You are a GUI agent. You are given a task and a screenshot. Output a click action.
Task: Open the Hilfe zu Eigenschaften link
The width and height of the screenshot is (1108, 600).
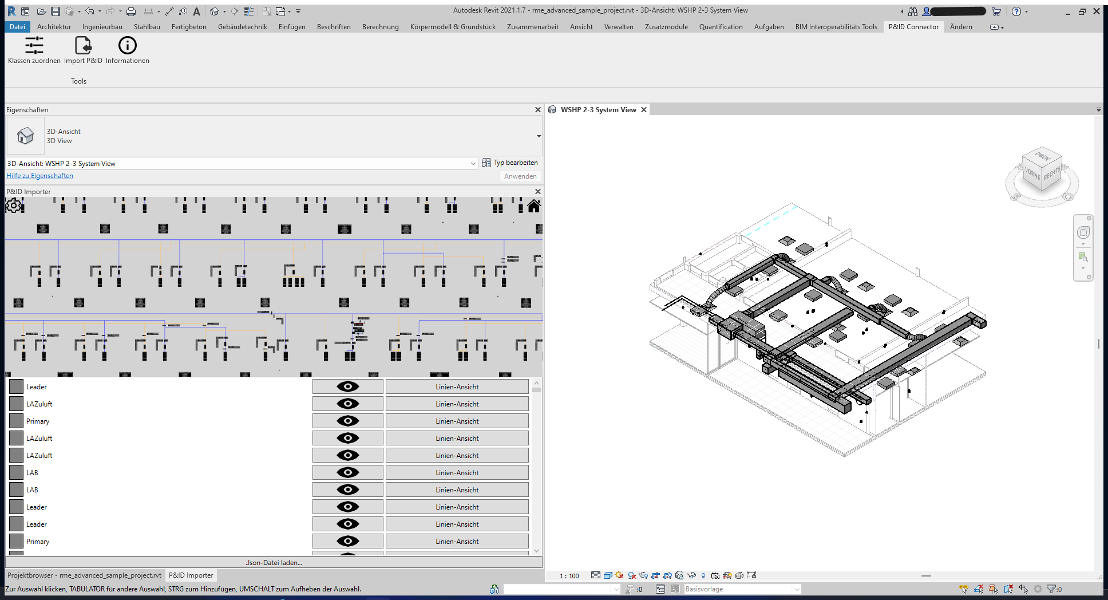[x=39, y=176]
